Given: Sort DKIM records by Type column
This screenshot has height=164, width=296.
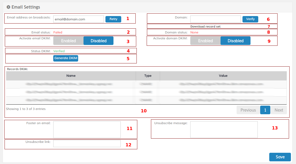Looking at the screenshot, I should 148,76.
